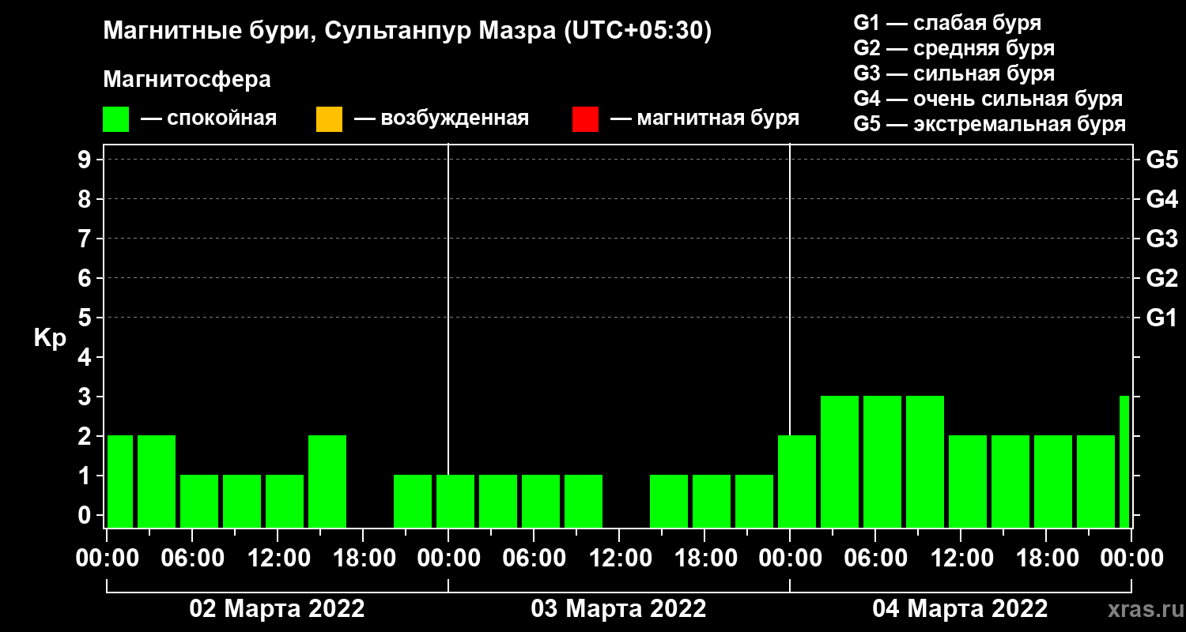This screenshot has width=1186, height=632.
Task: Click the '18:00' tick label for 04 Марта
Action: pos(1046,559)
